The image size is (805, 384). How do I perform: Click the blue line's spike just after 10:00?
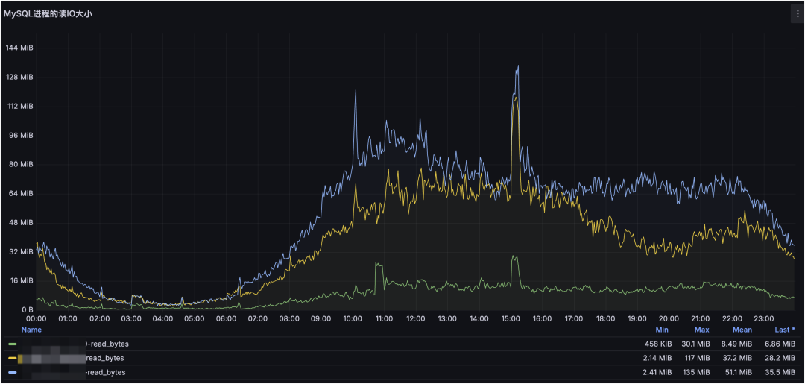(356, 90)
